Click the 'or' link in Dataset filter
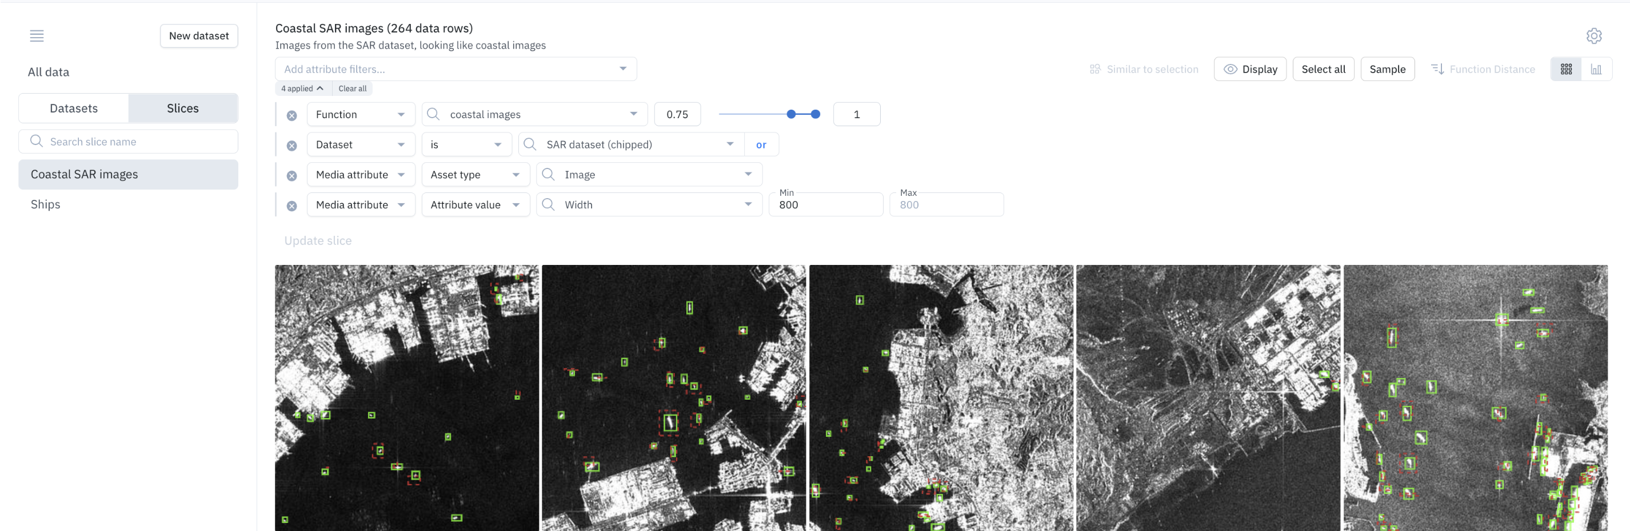This screenshot has height=531, width=1630. 761,145
